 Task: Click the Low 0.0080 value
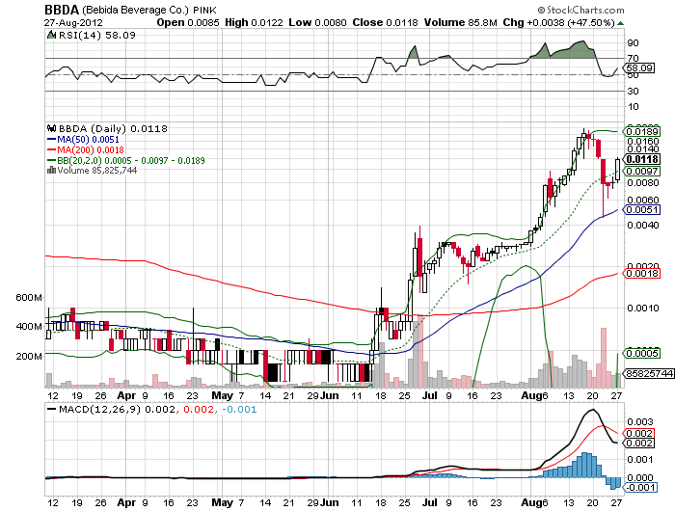tap(317, 22)
